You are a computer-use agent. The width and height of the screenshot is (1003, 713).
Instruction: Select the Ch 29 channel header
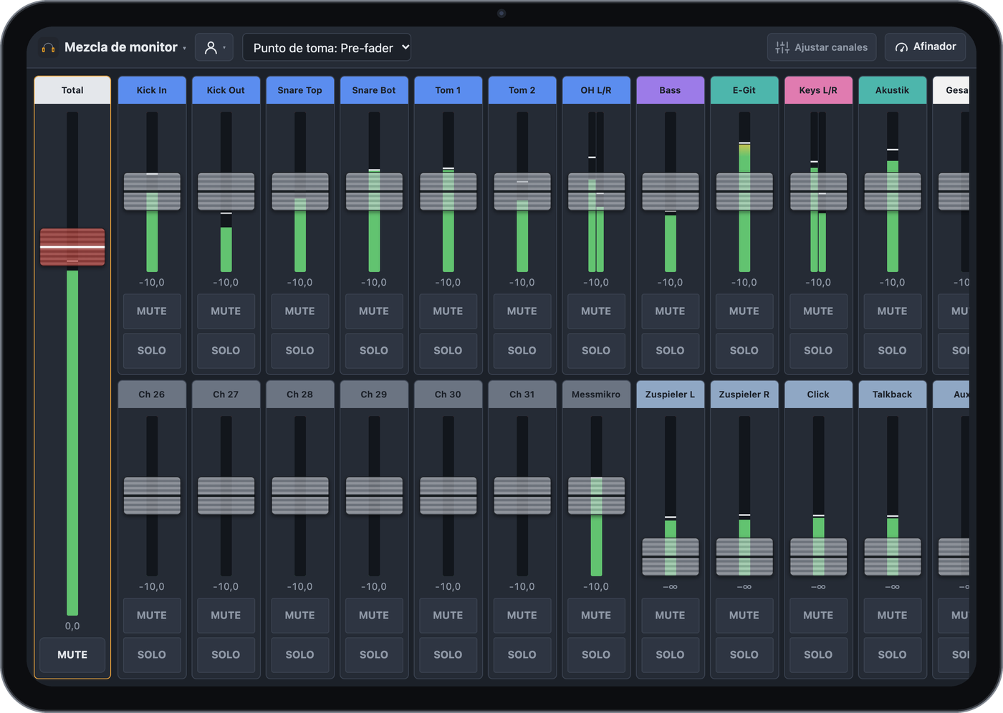(x=374, y=394)
